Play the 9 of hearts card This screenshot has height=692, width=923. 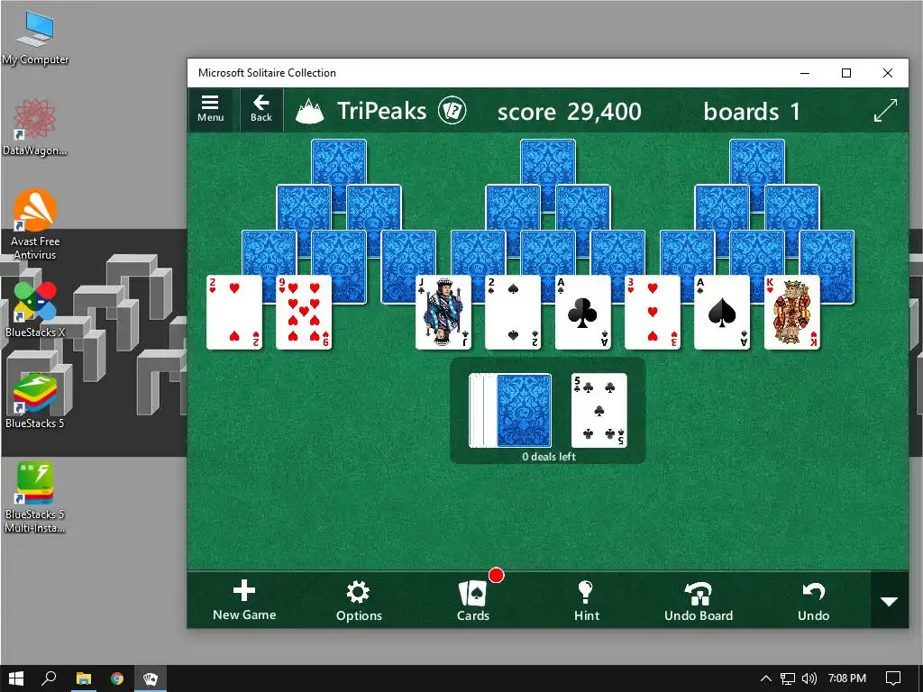point(304,313)
